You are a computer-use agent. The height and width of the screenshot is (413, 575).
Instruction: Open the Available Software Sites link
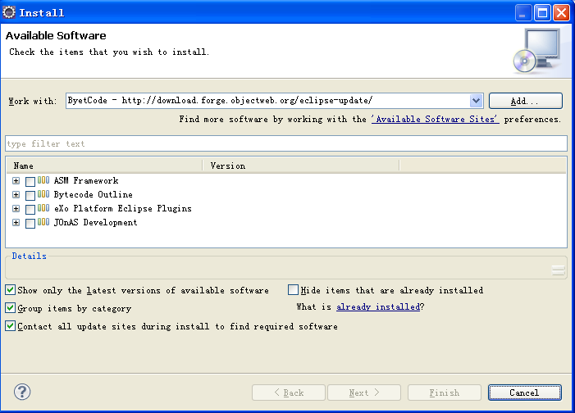coord(435,119)
